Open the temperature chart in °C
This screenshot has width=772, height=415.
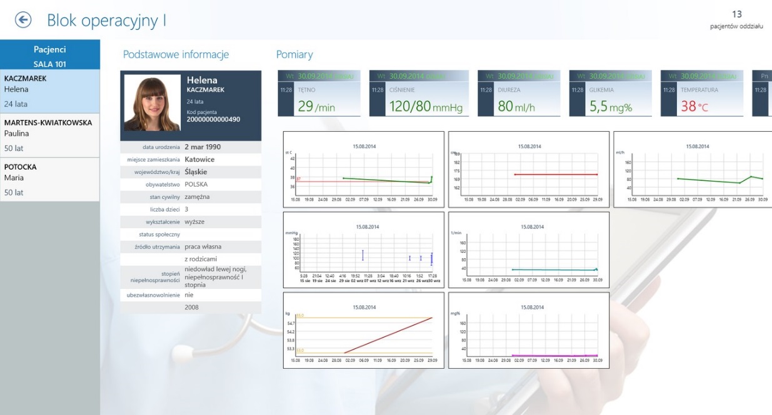(x=363, y=168)
